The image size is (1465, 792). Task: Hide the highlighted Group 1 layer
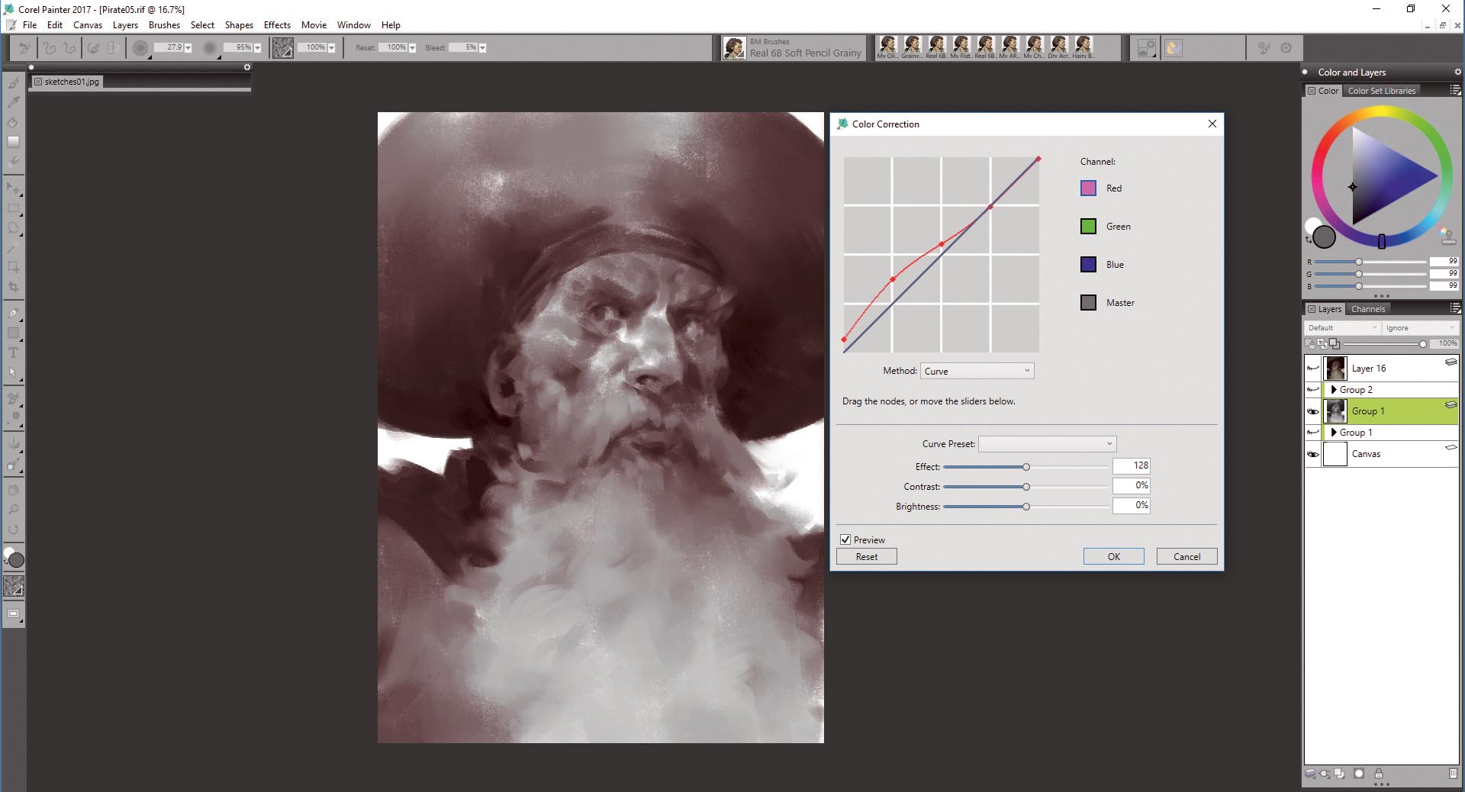click(x=1312, y=411)
